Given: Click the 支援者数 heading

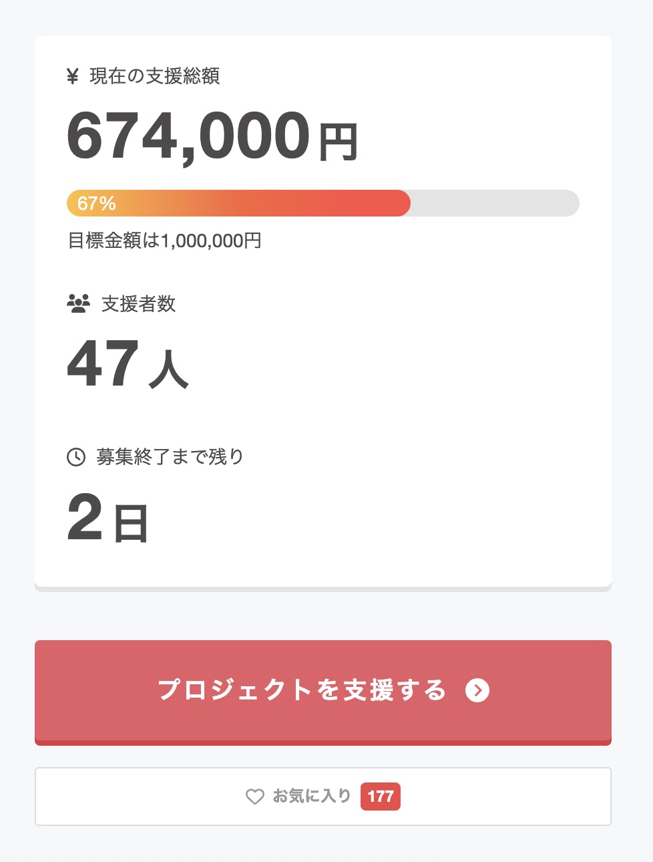Looking at the screenshot, I should (138, 304).
